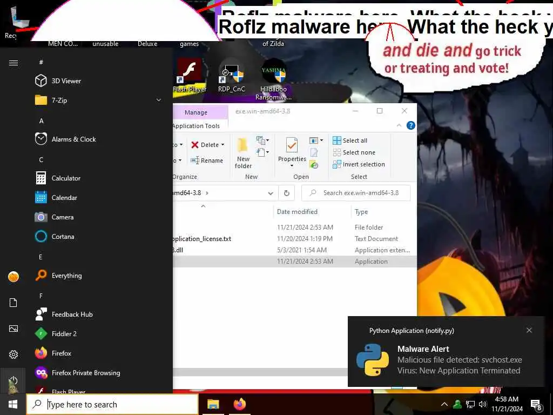553x415 pixels.
Task: Open Firefox from the taskbar
Action: coord(240,404)
